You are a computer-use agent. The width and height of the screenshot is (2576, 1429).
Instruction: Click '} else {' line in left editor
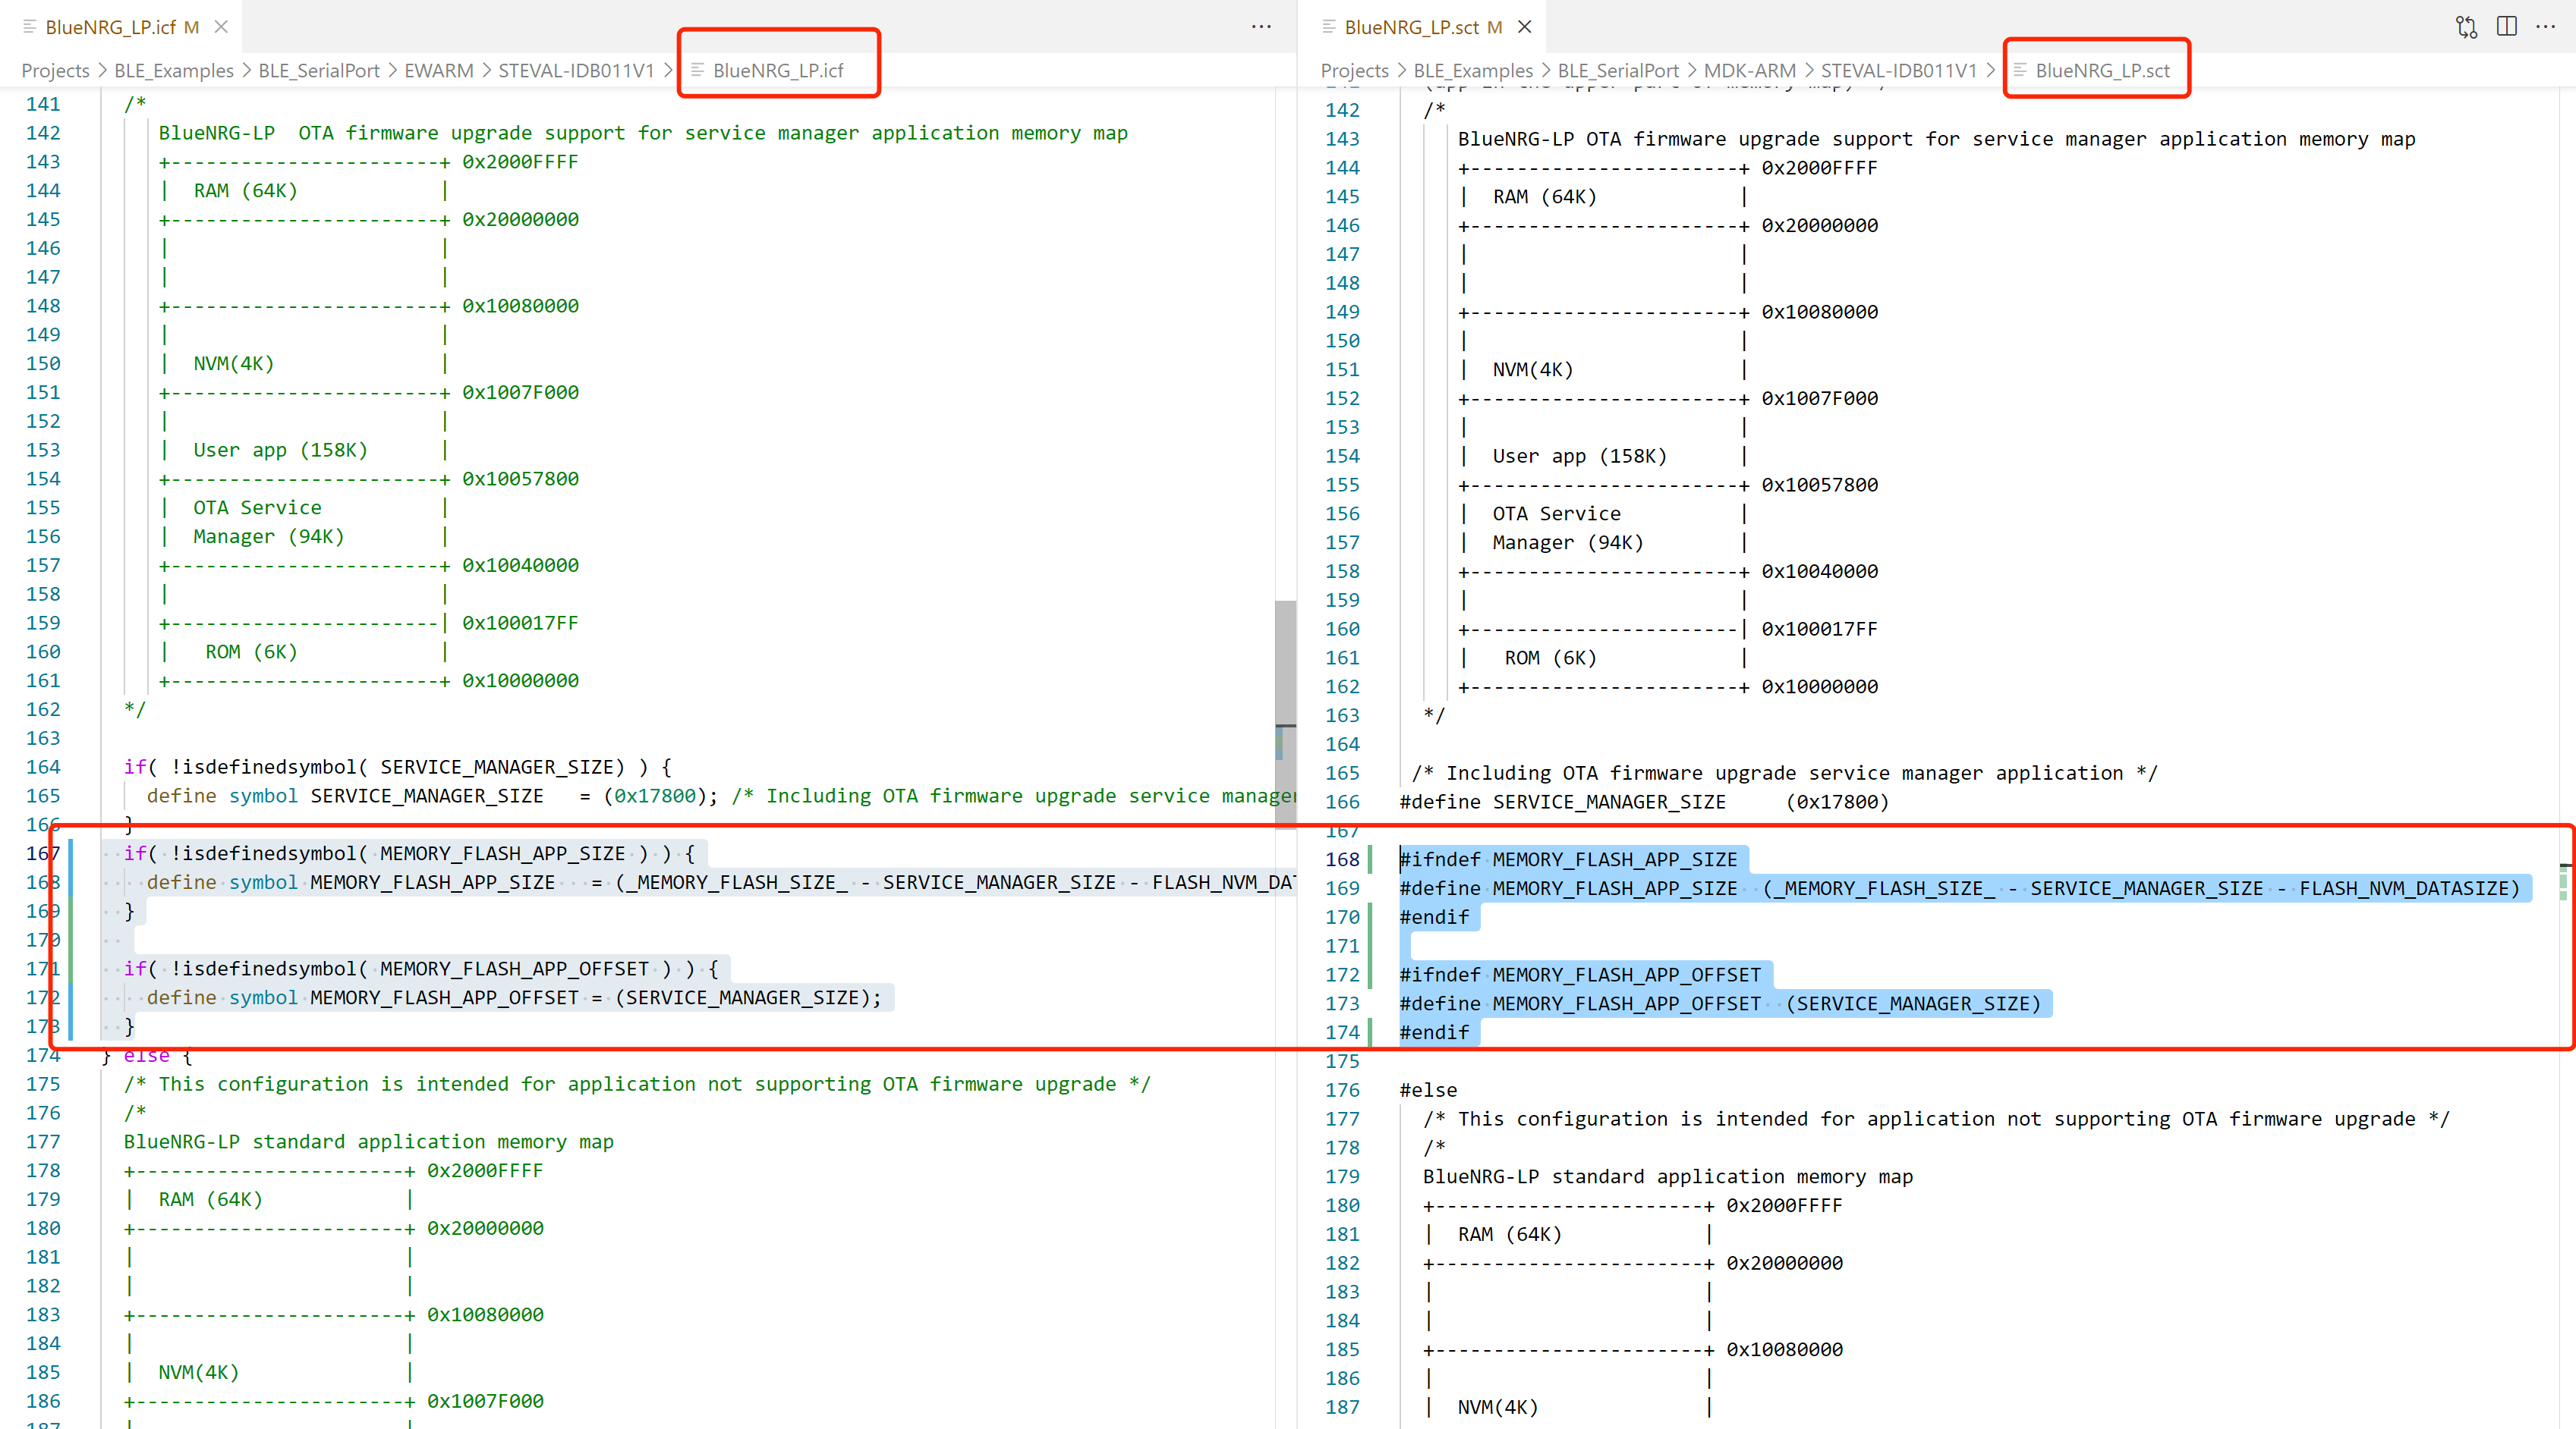pos(147,1055)
